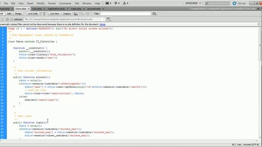Toggle Live View mode
This screenshot has height=147, width=262.
click(x=54, y=13)
